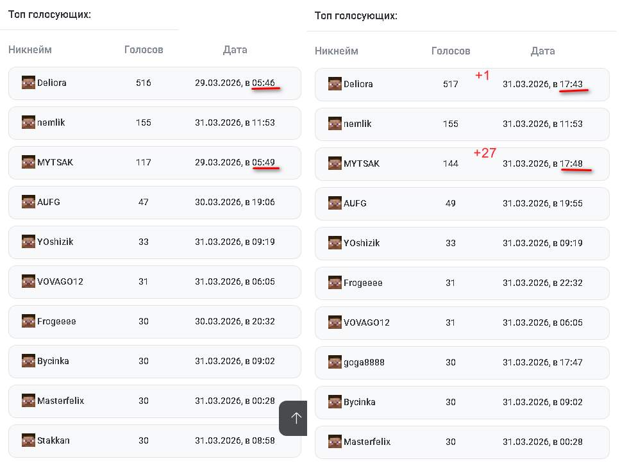Click the date 31.03.2026, в 17:48
Viewport: 620px width, 468px height.
pyautogui.click(x=542, y=163)
